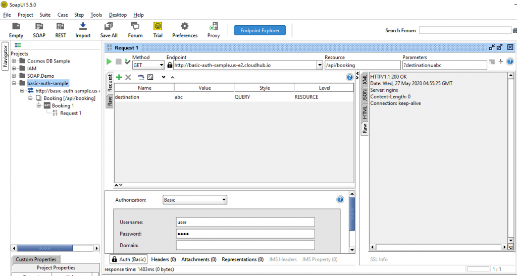517x276 pixels.
Task: Click the blue help icon in Authorization panel
Action: 340,200
